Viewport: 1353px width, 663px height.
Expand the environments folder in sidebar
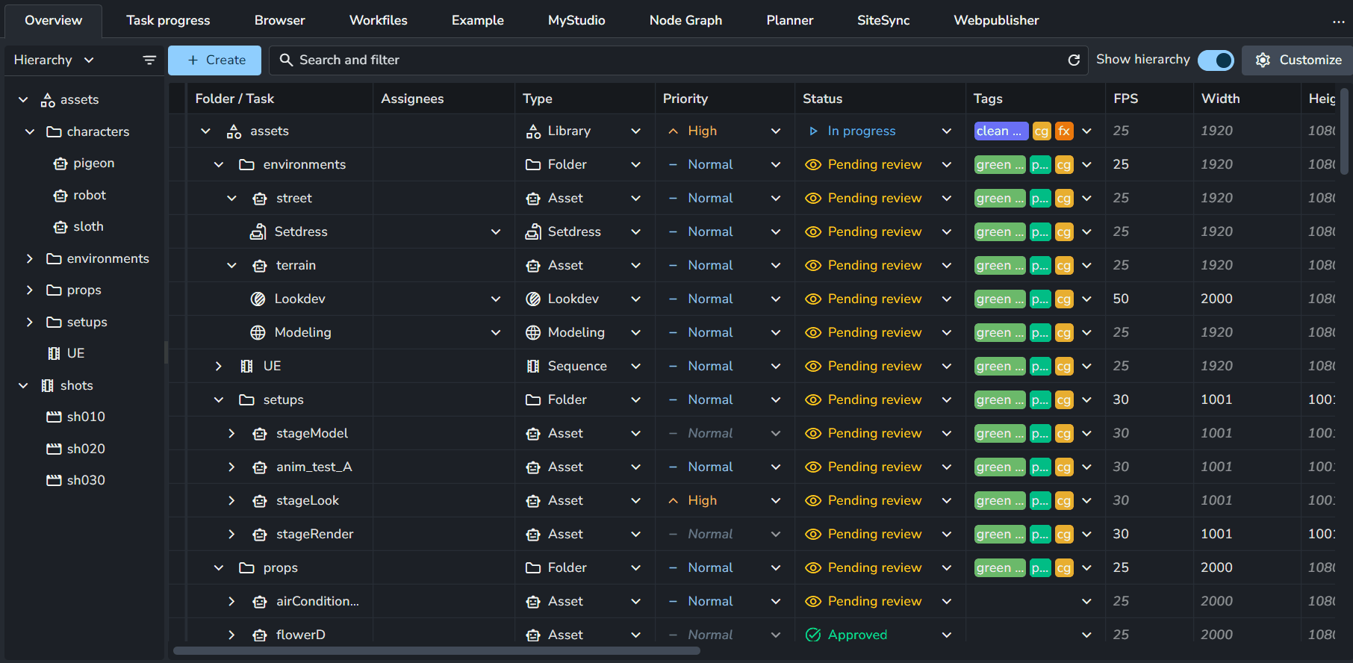(x=30, y=258)
